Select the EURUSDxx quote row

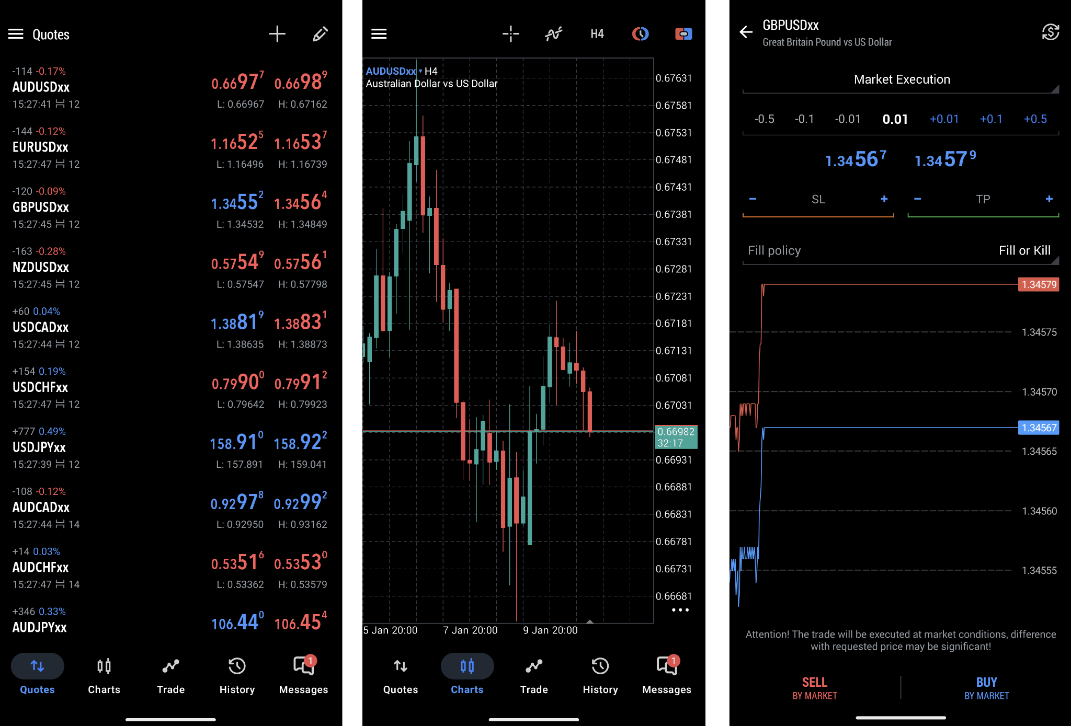click(x=170, y=147)
